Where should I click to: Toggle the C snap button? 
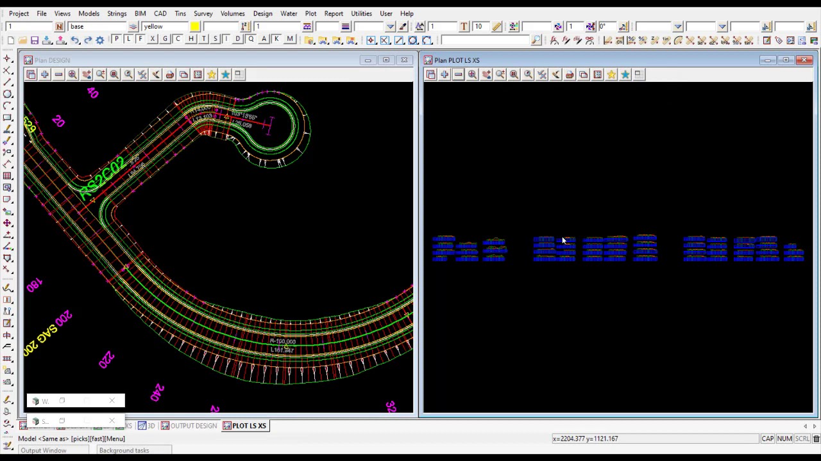(x=178, y=40)
